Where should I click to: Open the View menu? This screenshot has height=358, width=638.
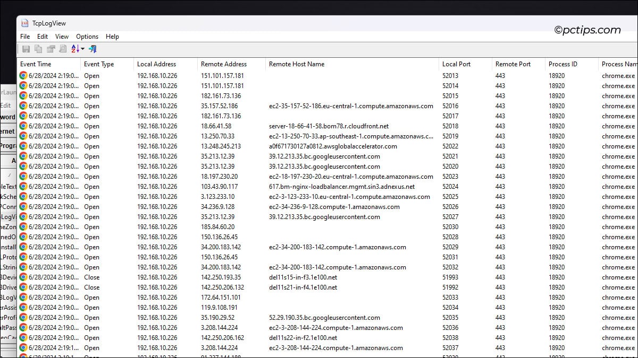pyautogui.click(x=62, y=37)
